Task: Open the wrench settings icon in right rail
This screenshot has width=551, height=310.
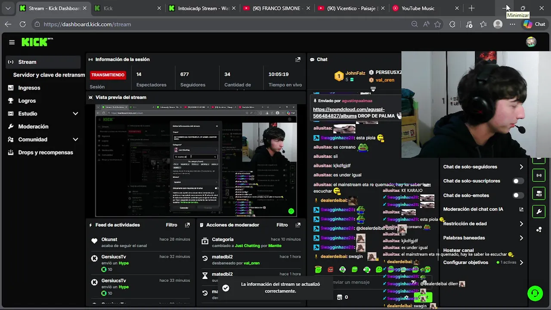Action: coord(539,211)
